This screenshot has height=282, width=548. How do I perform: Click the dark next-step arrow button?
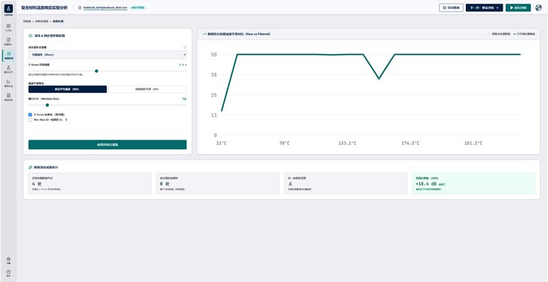pyautogui.click(x=484, y=8)
